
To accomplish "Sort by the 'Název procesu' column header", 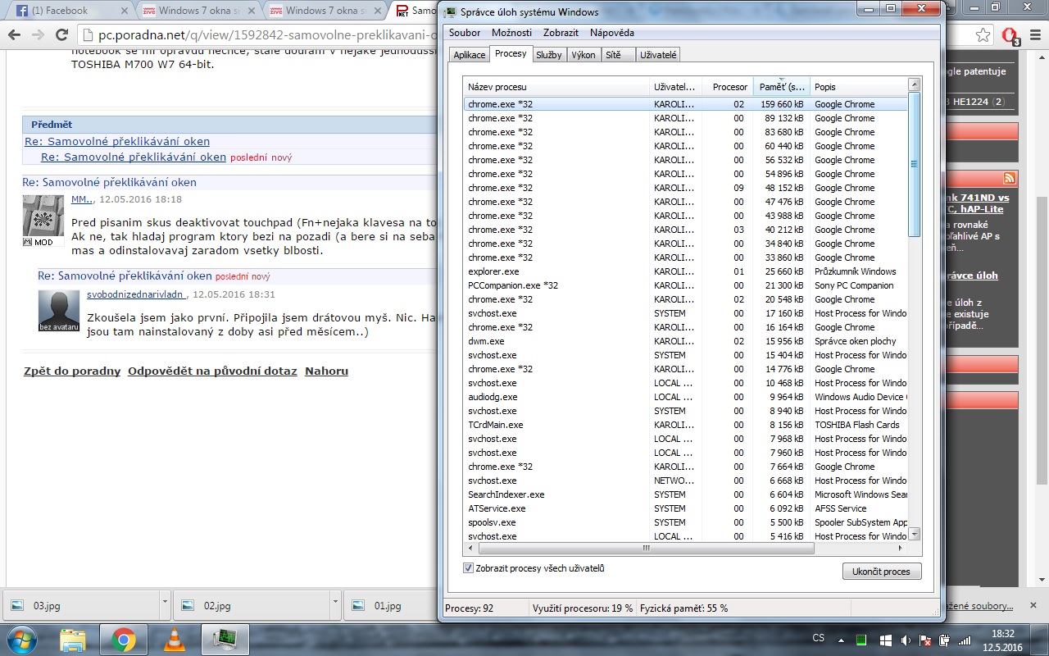I will coord(556,87).
